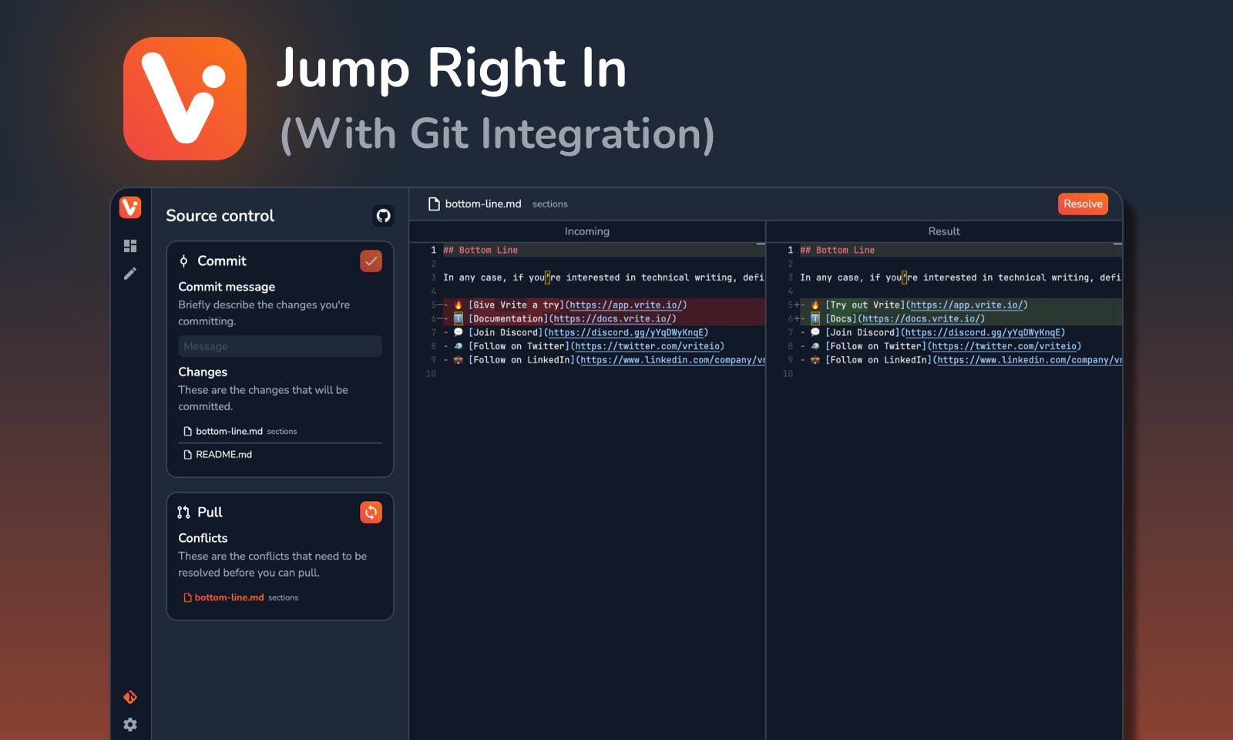This screenshot has width=1233, height=740.
Task: Click the twitter.com/vriteio link in Result pane
Action: click(1004, 347)
